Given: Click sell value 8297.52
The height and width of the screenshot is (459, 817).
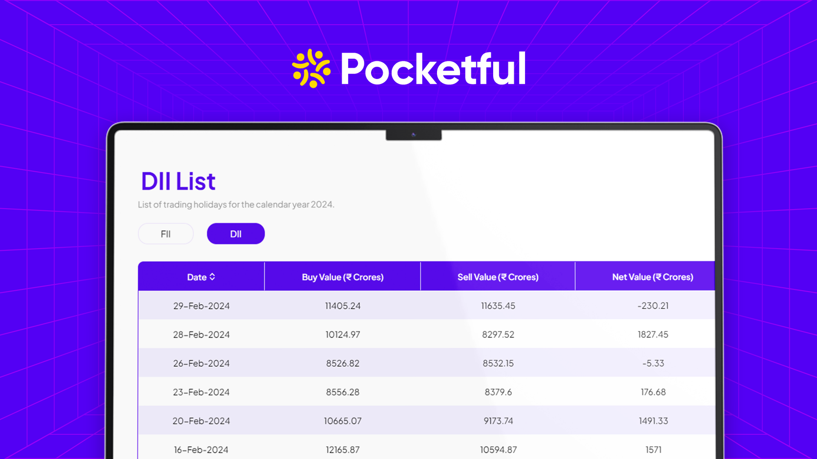Looking at the screenshot, I should click(498, 335).
